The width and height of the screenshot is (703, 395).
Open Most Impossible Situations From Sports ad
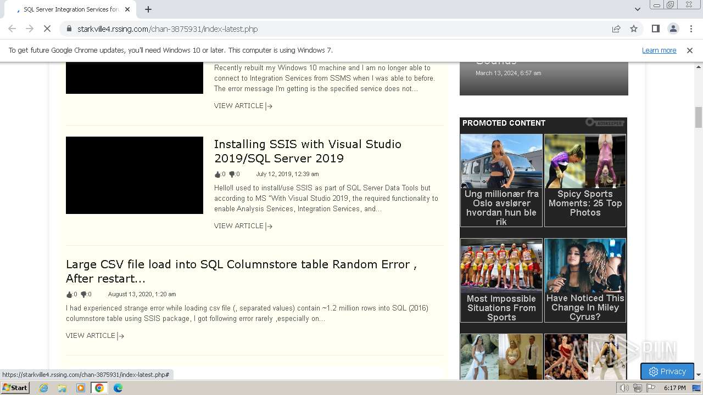501,280
